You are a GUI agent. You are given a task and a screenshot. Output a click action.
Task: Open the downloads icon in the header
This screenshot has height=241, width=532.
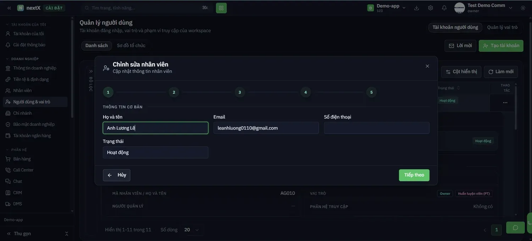click(417, 8)
